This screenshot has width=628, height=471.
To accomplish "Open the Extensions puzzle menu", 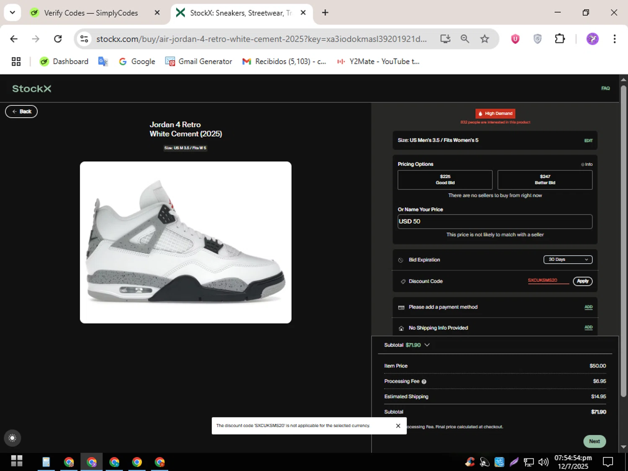I will pyautogui.click(x=560, y=39).
